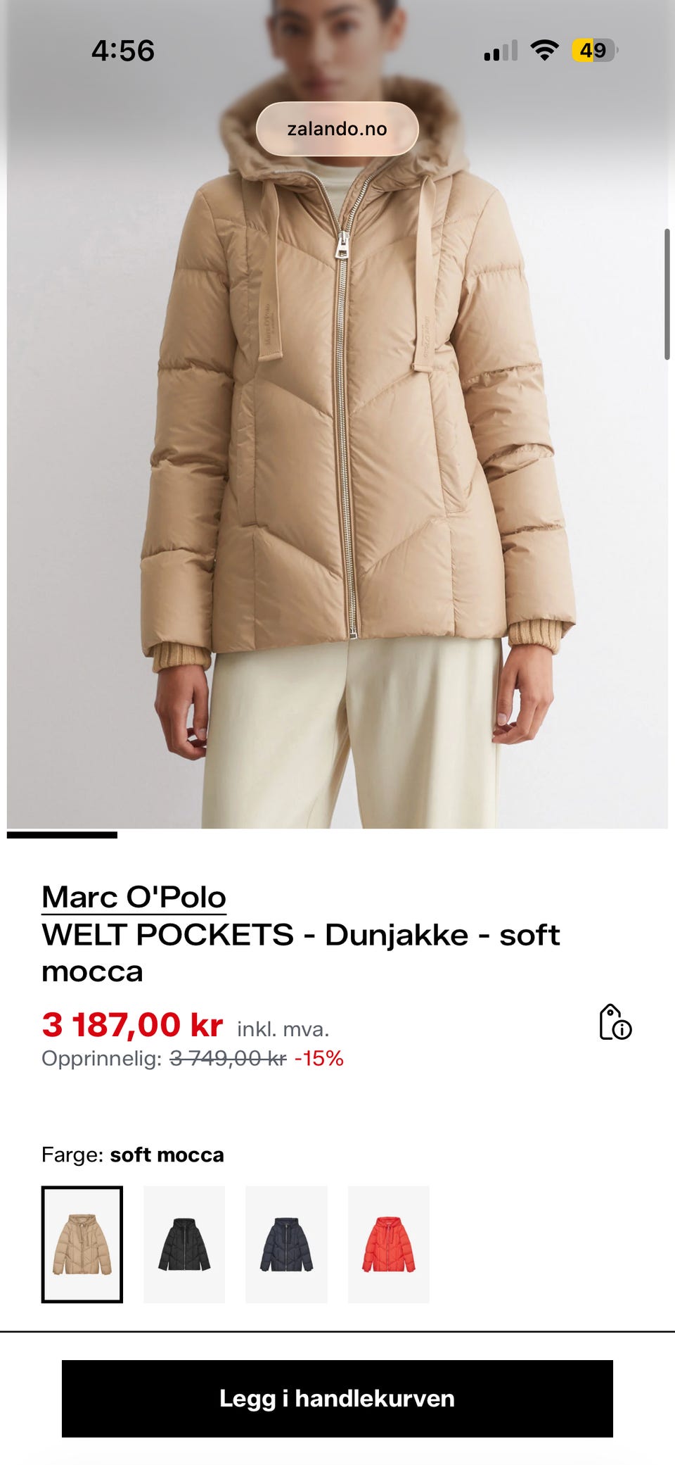Tap the red 3 187,00 kr price
The image size is (675, 1465).
coord(132,1024)
